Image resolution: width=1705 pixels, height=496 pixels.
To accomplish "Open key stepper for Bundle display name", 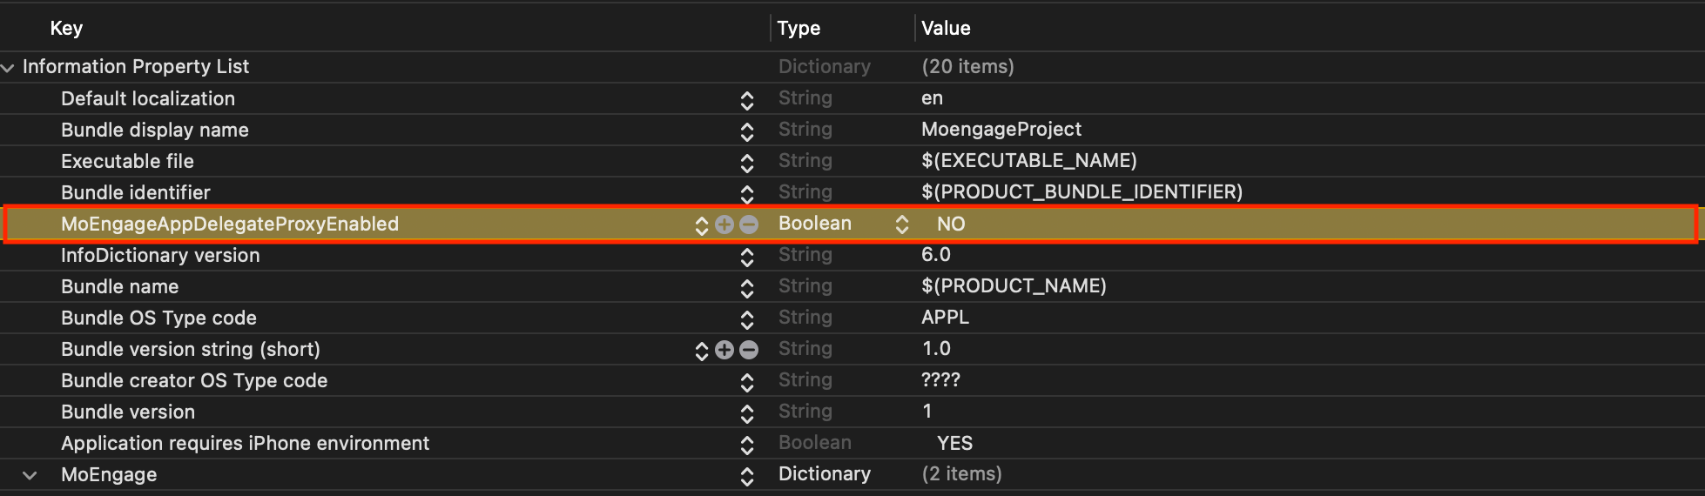I will (746, 131).
